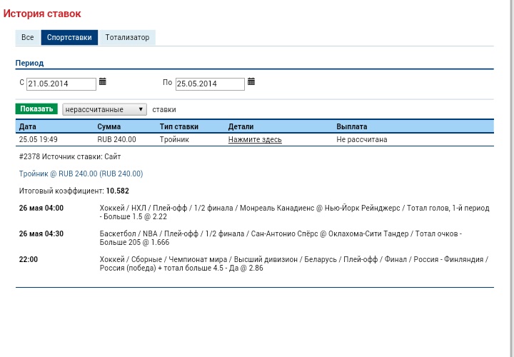Viewport: 514px width, 357px height.
Task: Click the NHL Монреаль Канадиенс bet entry
Action: click(294, 211)
